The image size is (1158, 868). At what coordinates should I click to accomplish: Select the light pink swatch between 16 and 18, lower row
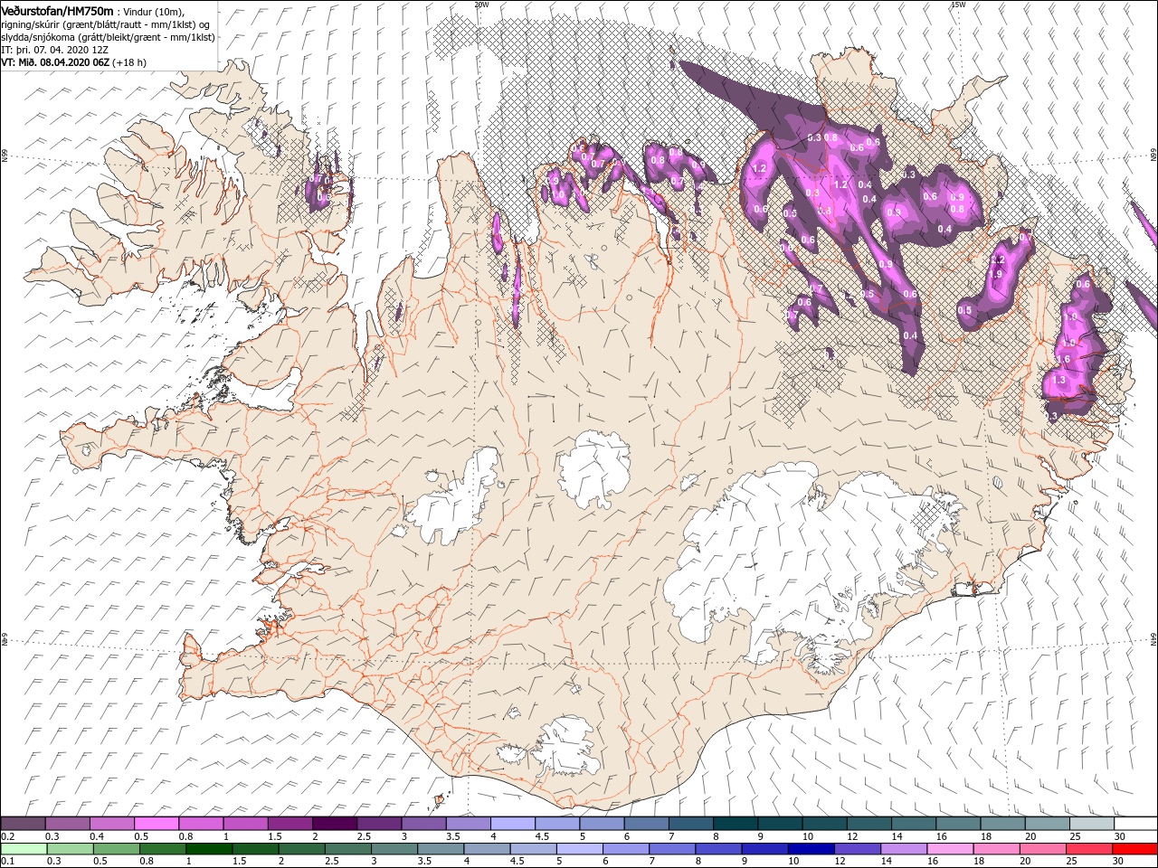949,849
